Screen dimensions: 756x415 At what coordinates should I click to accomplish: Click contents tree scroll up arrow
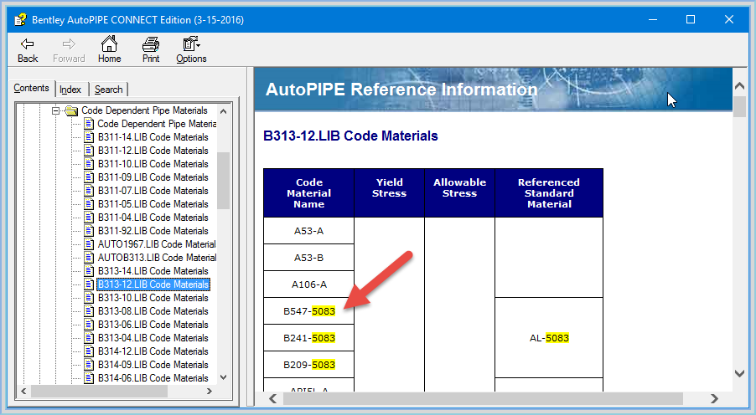(x=223, y=111)
